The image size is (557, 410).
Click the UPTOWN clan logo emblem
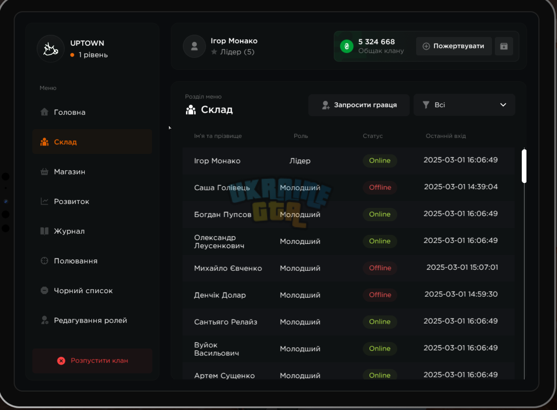51,49
